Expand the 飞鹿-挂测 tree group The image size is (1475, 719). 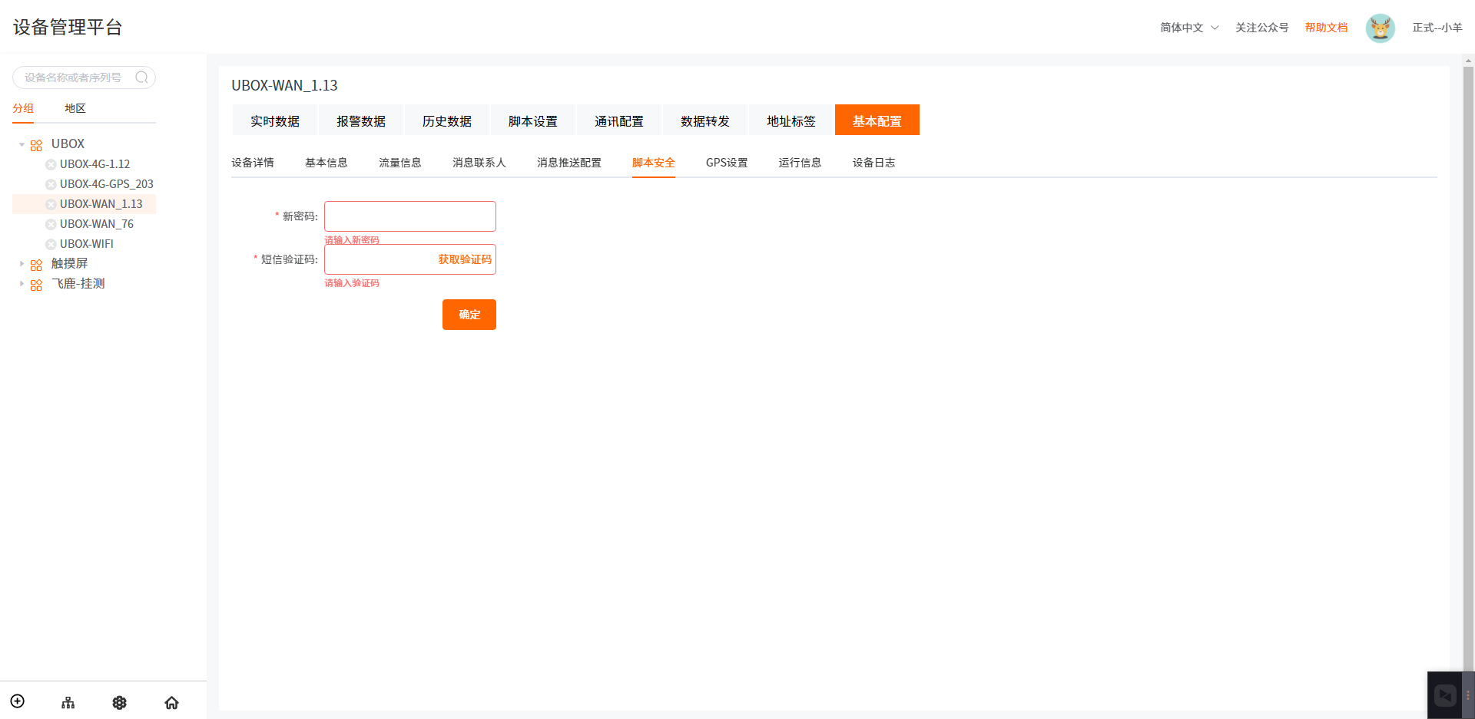click(x=22, y=283)
